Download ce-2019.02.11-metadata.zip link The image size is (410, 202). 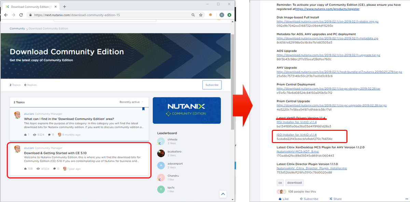[x=327, y=38]
